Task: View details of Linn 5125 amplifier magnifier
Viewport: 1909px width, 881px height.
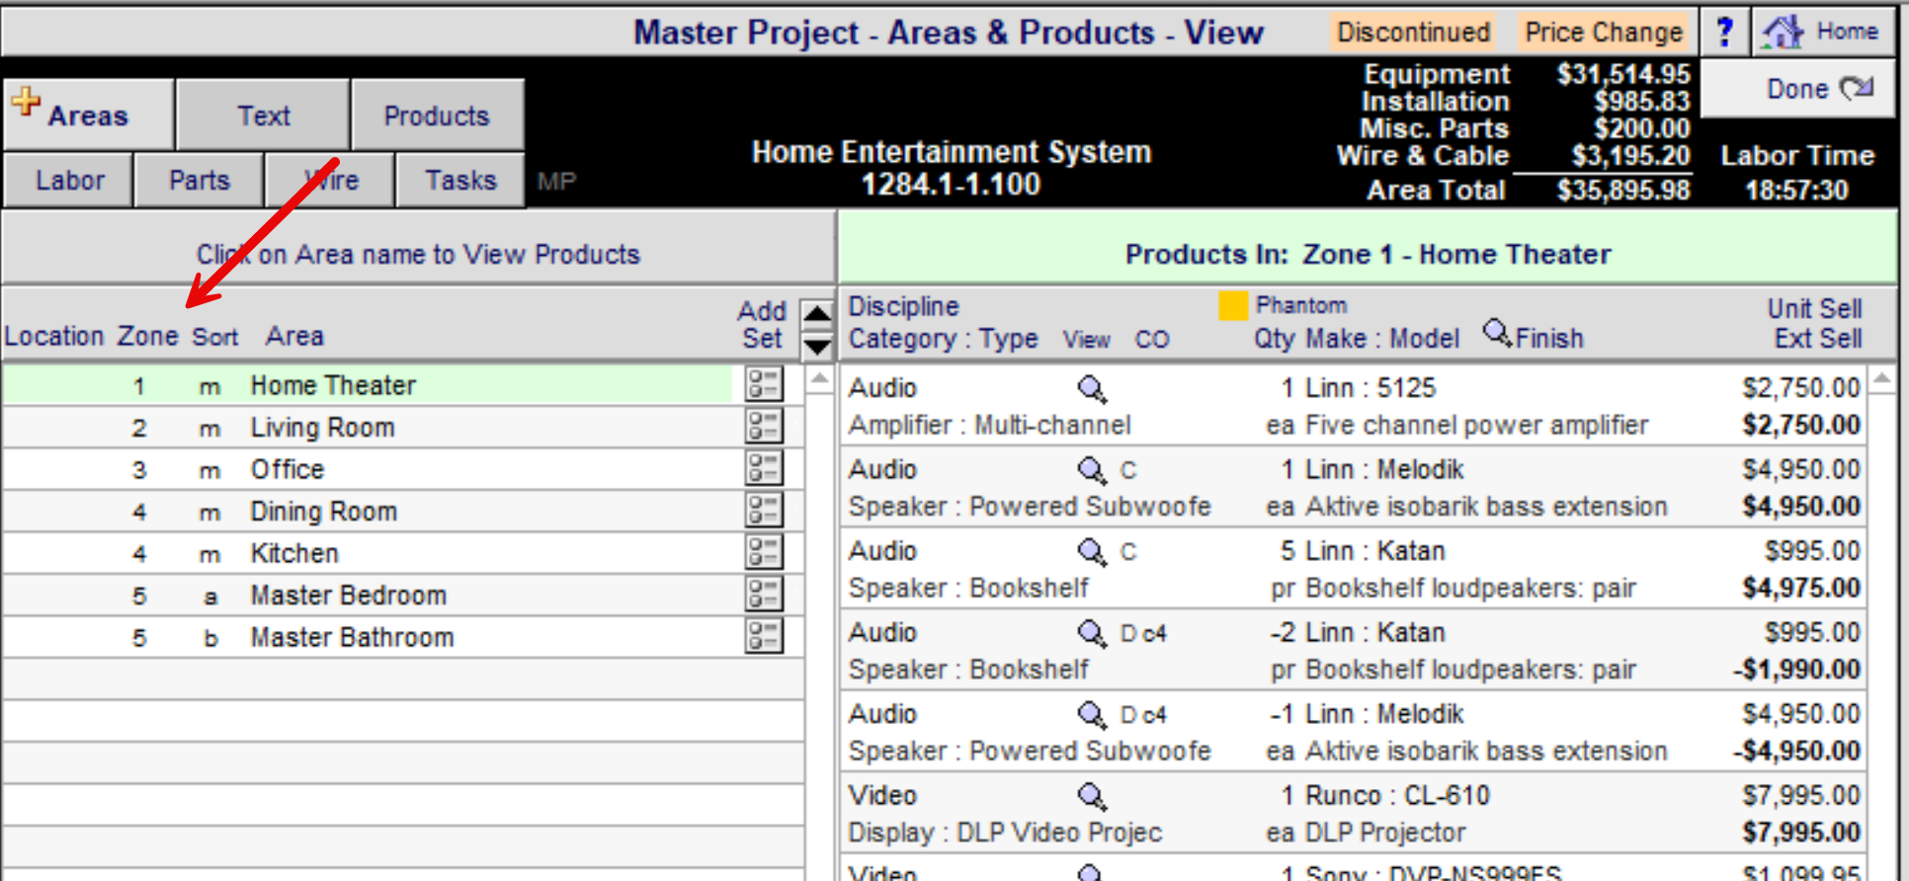Action: 1091,389
